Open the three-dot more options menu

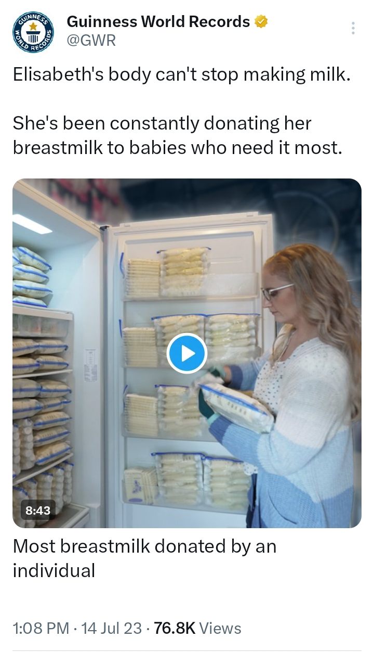[353, 28]
